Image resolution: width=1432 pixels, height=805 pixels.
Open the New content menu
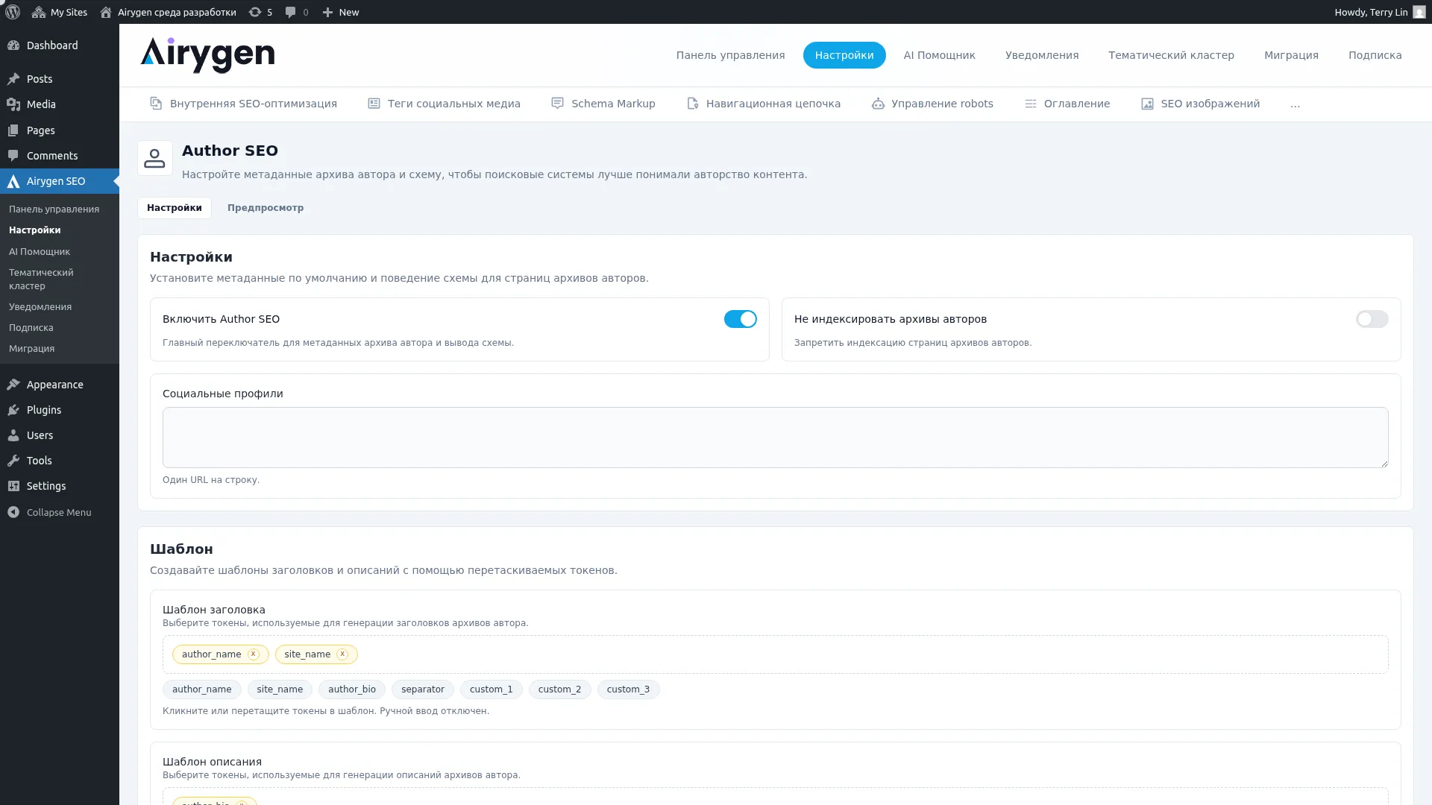341,12
